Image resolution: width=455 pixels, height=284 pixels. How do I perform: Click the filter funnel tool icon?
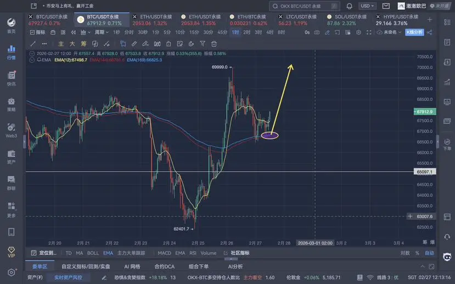pos(203,44)
